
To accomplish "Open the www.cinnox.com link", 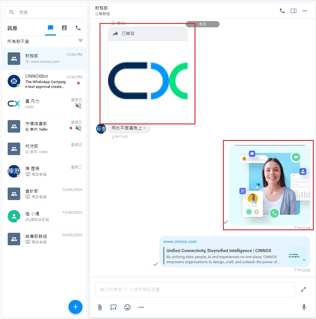I will [180, 242].
